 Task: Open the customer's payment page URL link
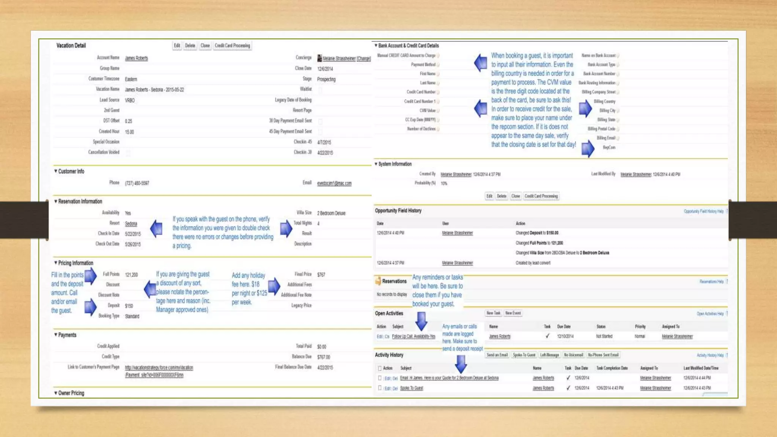[159, 368]
